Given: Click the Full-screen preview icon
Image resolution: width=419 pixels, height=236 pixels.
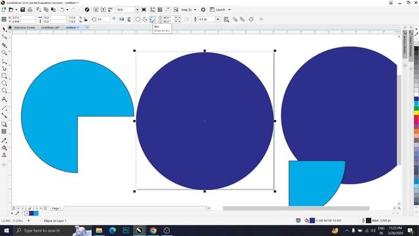Looking at the screenshot, I should pyautogui.click(x=144, y=10).
